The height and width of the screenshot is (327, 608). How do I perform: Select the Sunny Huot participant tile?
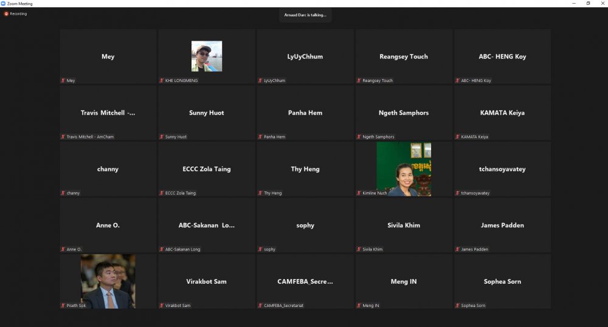pos(207,112)
